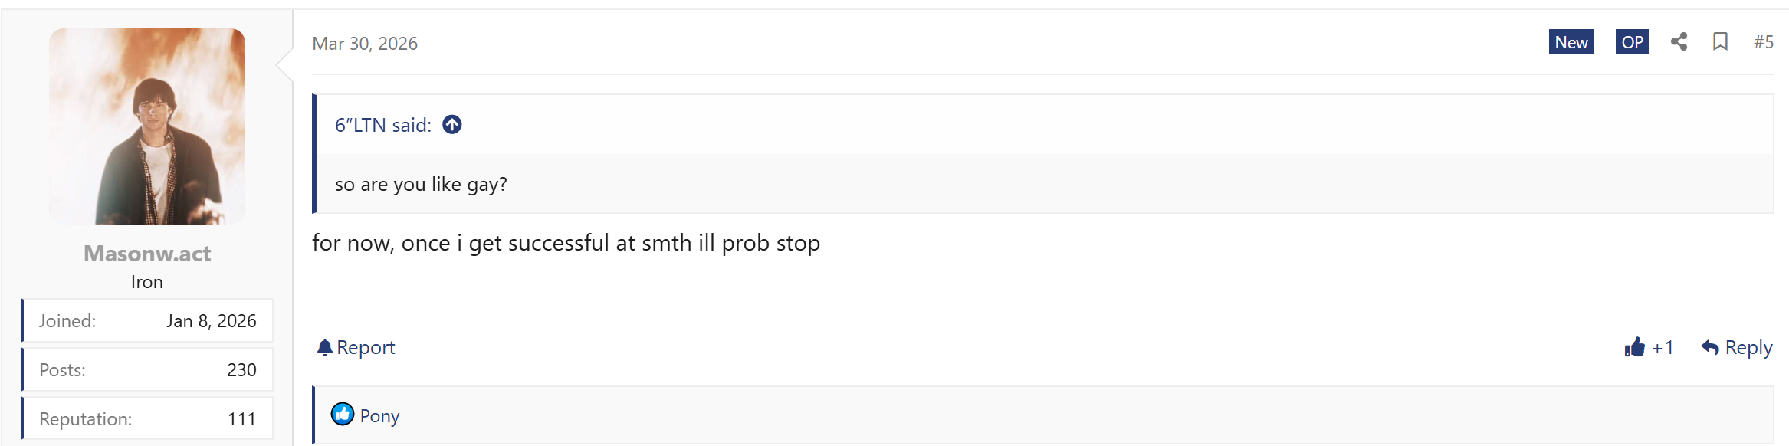This screenshot has width=1789, height=446.
Task: Click the OP badge label
Action: [x=1632, y=42]
